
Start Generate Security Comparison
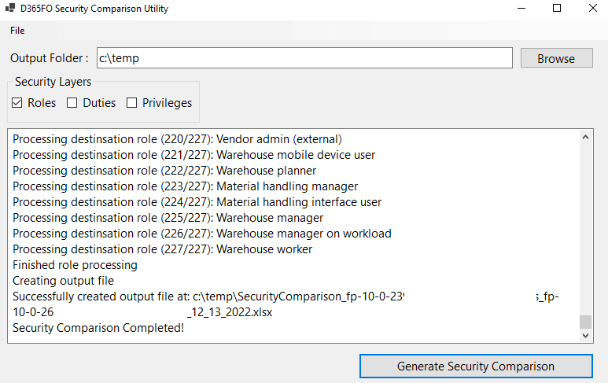(x=475, y=366)
